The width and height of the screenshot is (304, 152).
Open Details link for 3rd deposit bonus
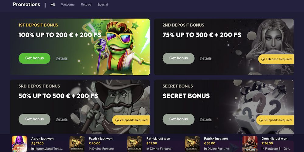pos(62,119)
